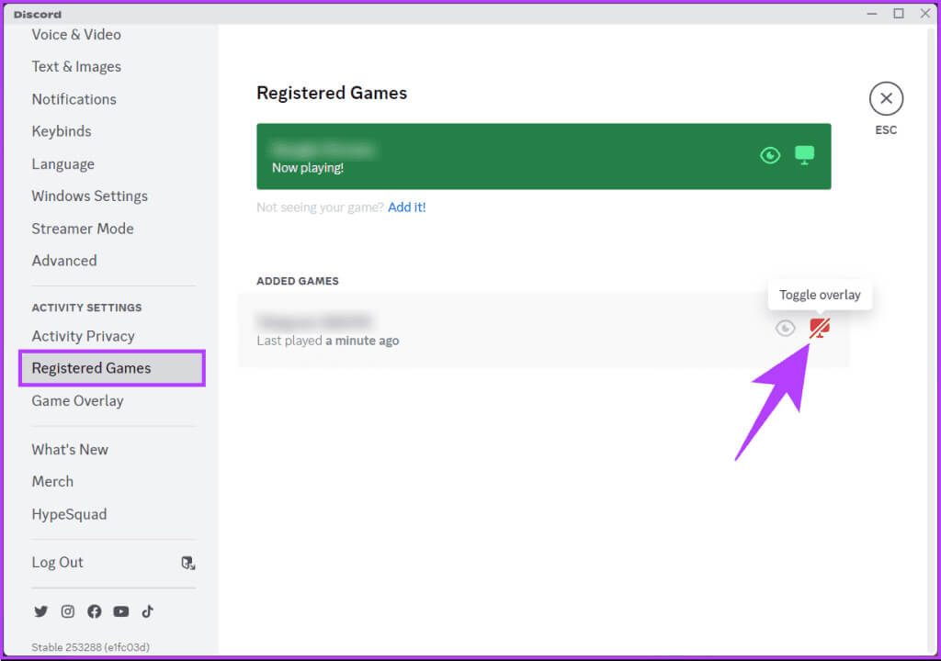
Task: Close settings with the ESC circle button
Action: pyautogui.click(x=886, y=98)
